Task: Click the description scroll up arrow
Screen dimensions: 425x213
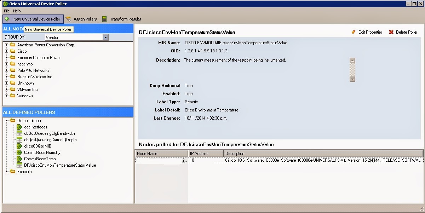Action: [x=352, y=61]
